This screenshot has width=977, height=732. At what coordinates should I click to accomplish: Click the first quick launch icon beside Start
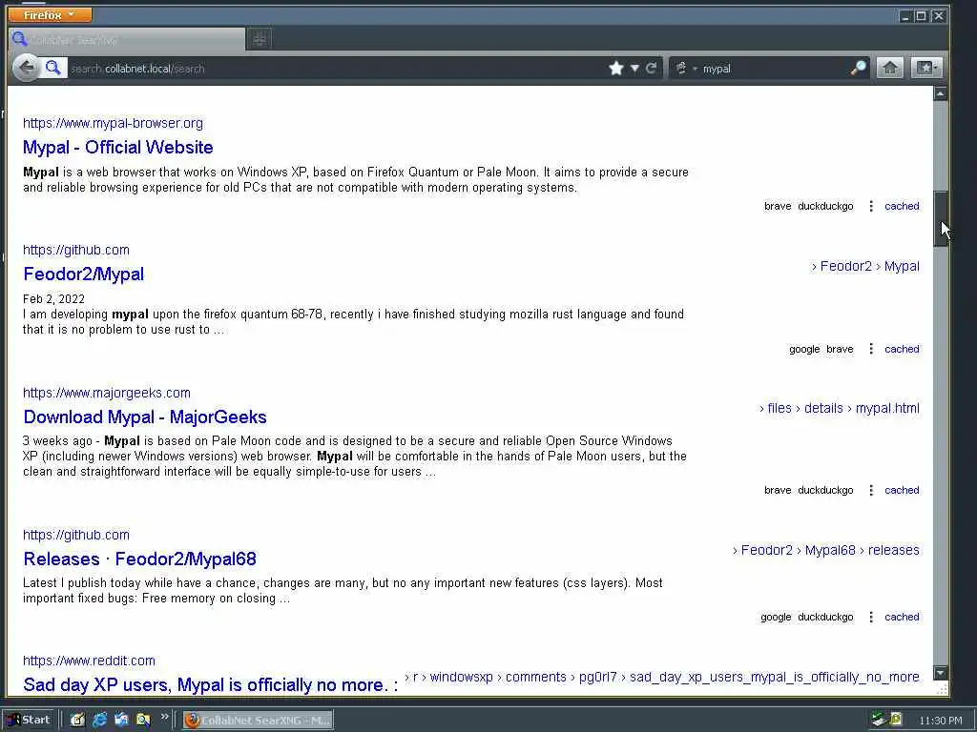[77, 721]
